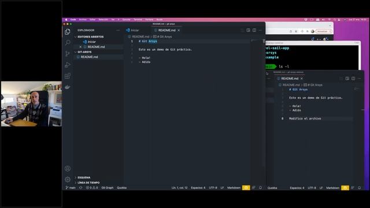
Task: Click the sync changes icon next to main
Action: tap(81, 188)
